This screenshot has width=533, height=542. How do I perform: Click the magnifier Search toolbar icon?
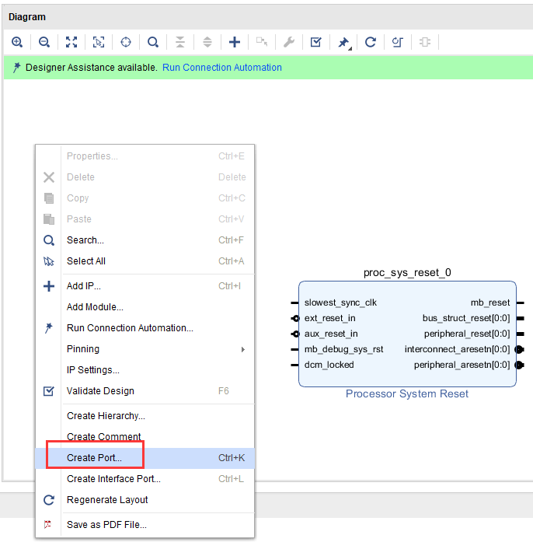coord(153,42)
